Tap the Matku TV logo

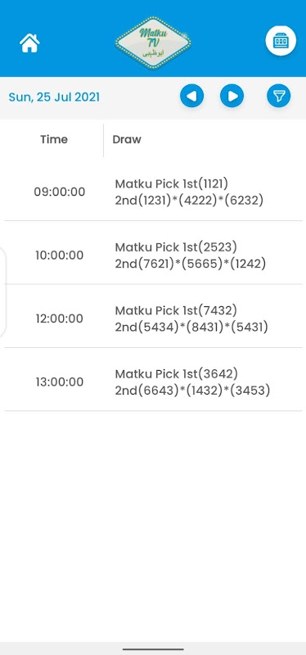pos(153,43)
